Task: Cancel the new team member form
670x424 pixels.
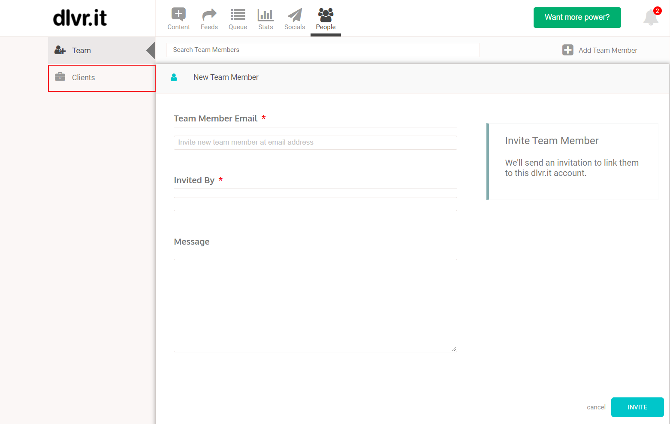Action: tap(596, 407)
